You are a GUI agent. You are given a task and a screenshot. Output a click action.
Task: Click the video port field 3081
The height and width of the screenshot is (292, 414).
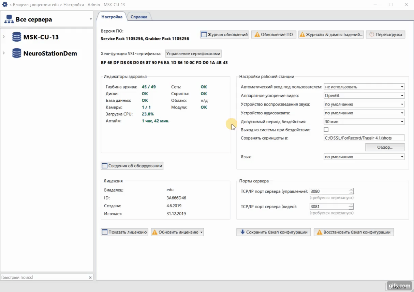click(329, 207)
